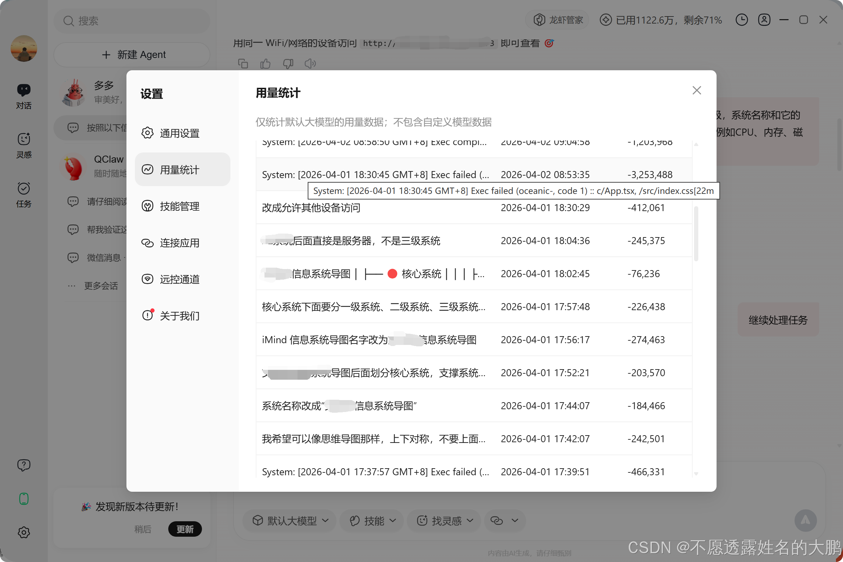Click usage quota 已用1122.6万 indicator

click(661, 20)
